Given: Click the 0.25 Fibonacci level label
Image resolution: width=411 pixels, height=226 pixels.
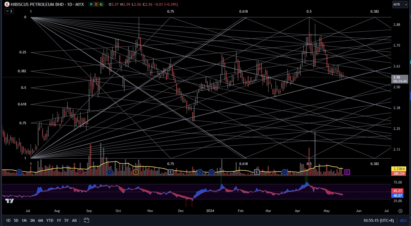Looking at the screenshot, I should coord(22,53).
